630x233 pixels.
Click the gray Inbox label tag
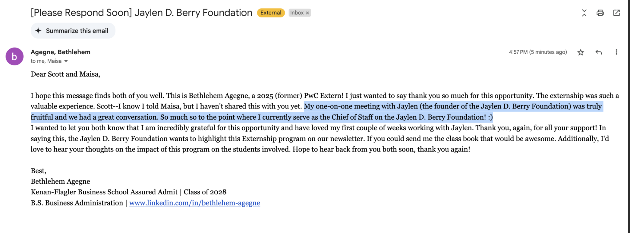pyautogui.click(x=297, y=13)
